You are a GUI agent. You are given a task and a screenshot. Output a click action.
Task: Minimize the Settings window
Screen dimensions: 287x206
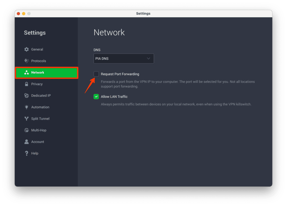tap(24, 13)
